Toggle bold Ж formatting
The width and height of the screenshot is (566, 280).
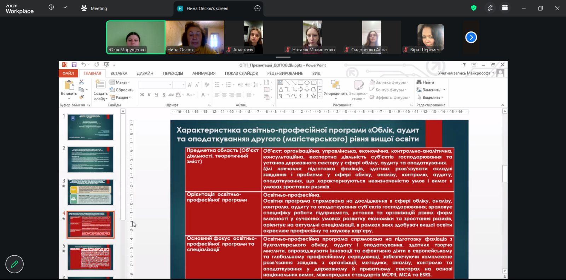[142, 95]
